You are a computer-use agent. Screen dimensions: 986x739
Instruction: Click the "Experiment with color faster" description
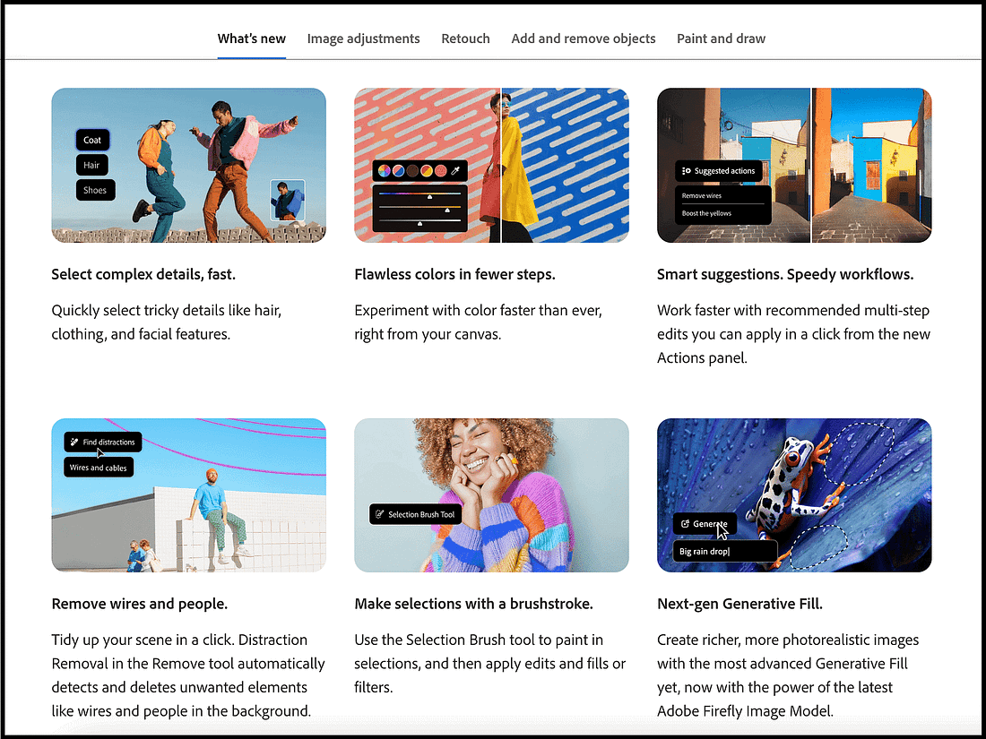(x=478, y=322)
